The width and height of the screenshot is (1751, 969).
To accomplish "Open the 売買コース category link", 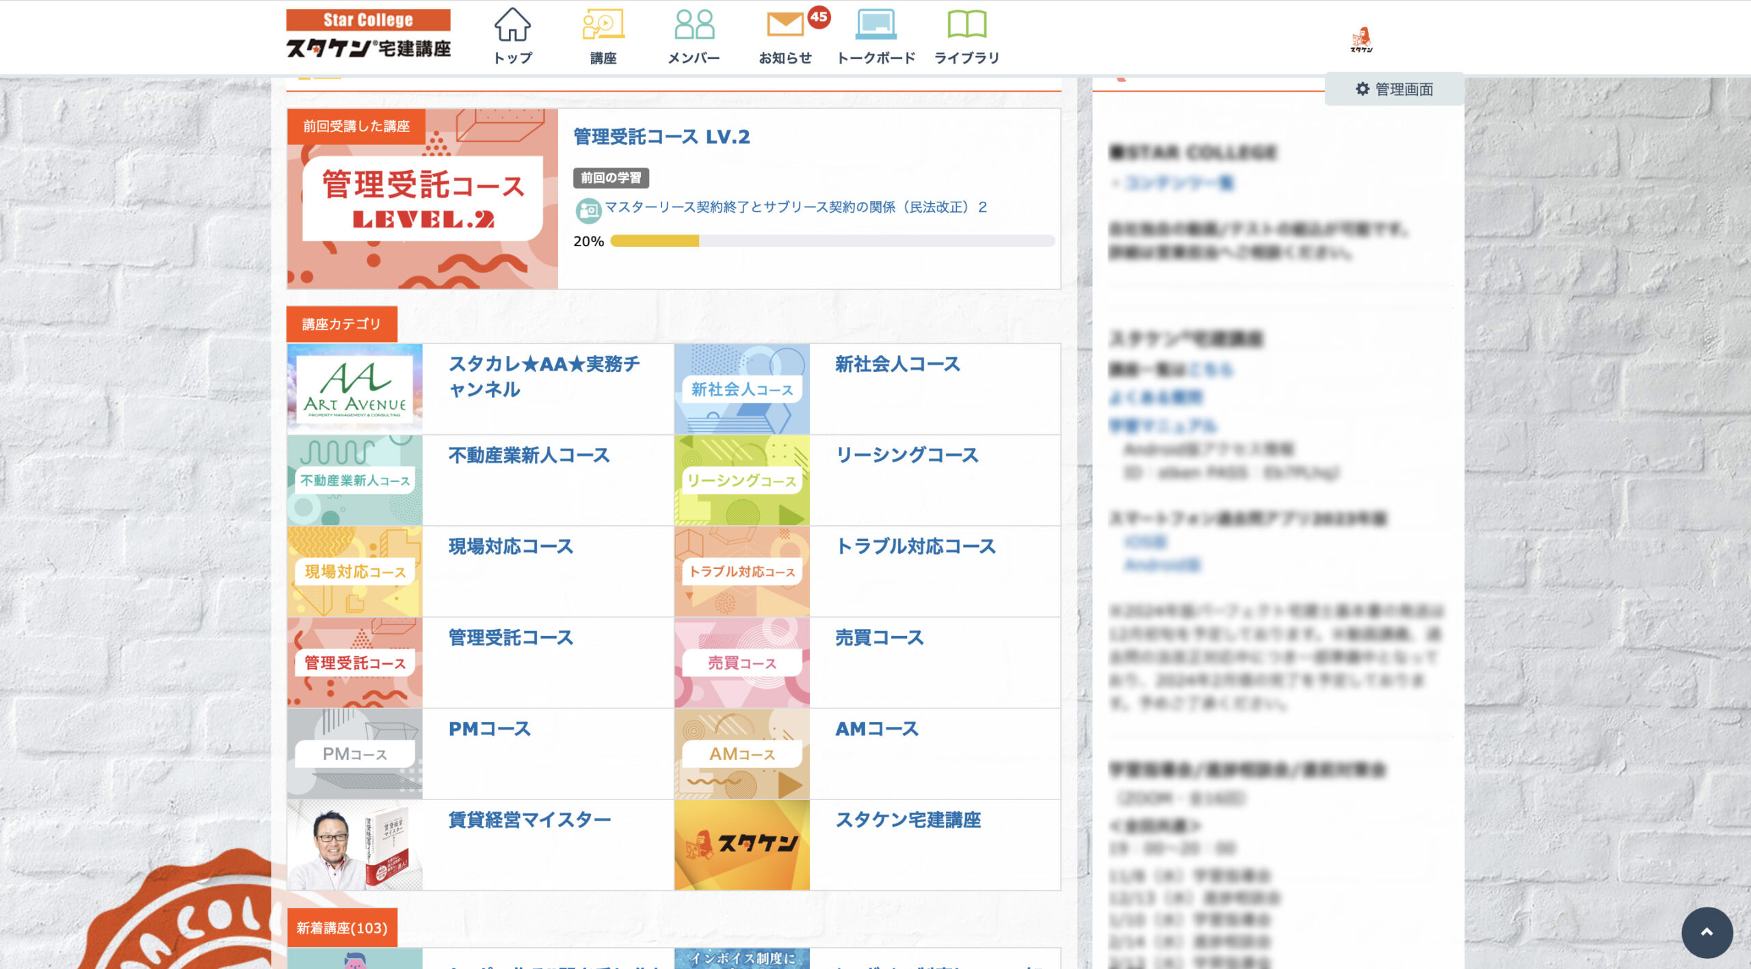I will tap(880, 637).
